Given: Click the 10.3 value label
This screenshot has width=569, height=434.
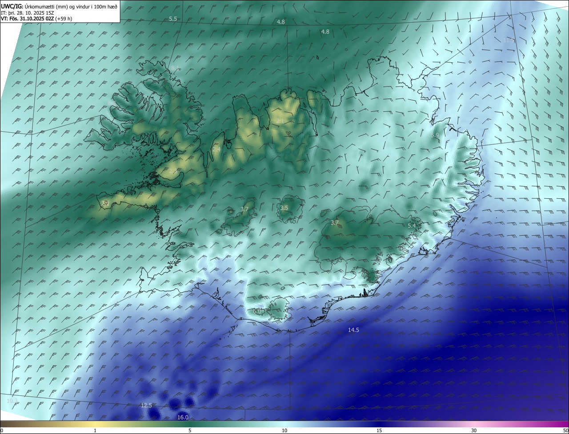Looking at the screenshot, I should [12, 401].
